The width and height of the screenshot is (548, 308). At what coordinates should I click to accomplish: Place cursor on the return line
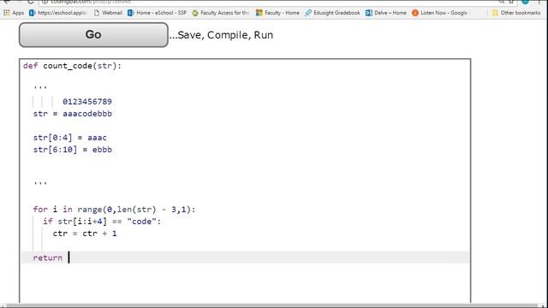point(245,258)
